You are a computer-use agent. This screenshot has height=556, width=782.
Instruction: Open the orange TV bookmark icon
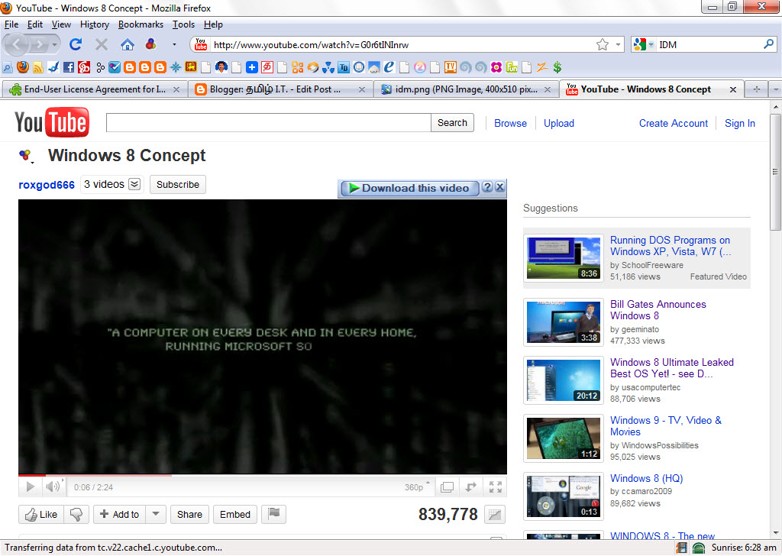(x=451, y=66)
